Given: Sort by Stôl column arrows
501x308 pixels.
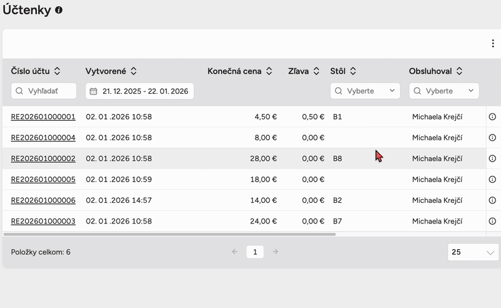Looking at the screenshot, I should point(353,71).
